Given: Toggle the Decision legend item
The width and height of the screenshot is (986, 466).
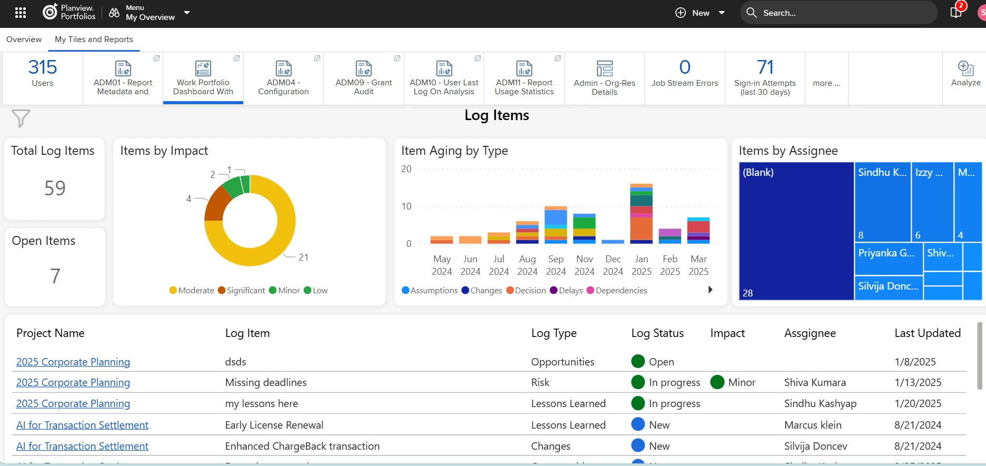Looking at the screenshot, I should point(526,291).
